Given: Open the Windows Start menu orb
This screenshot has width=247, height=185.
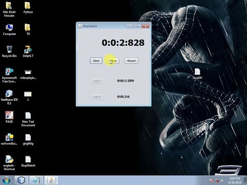Looking at the screenshot, I should [x=7, y=180].
